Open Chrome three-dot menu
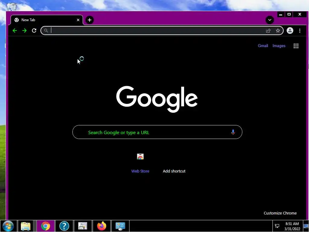The height and width of the screenshot is (232, 309). pos(300,31)
